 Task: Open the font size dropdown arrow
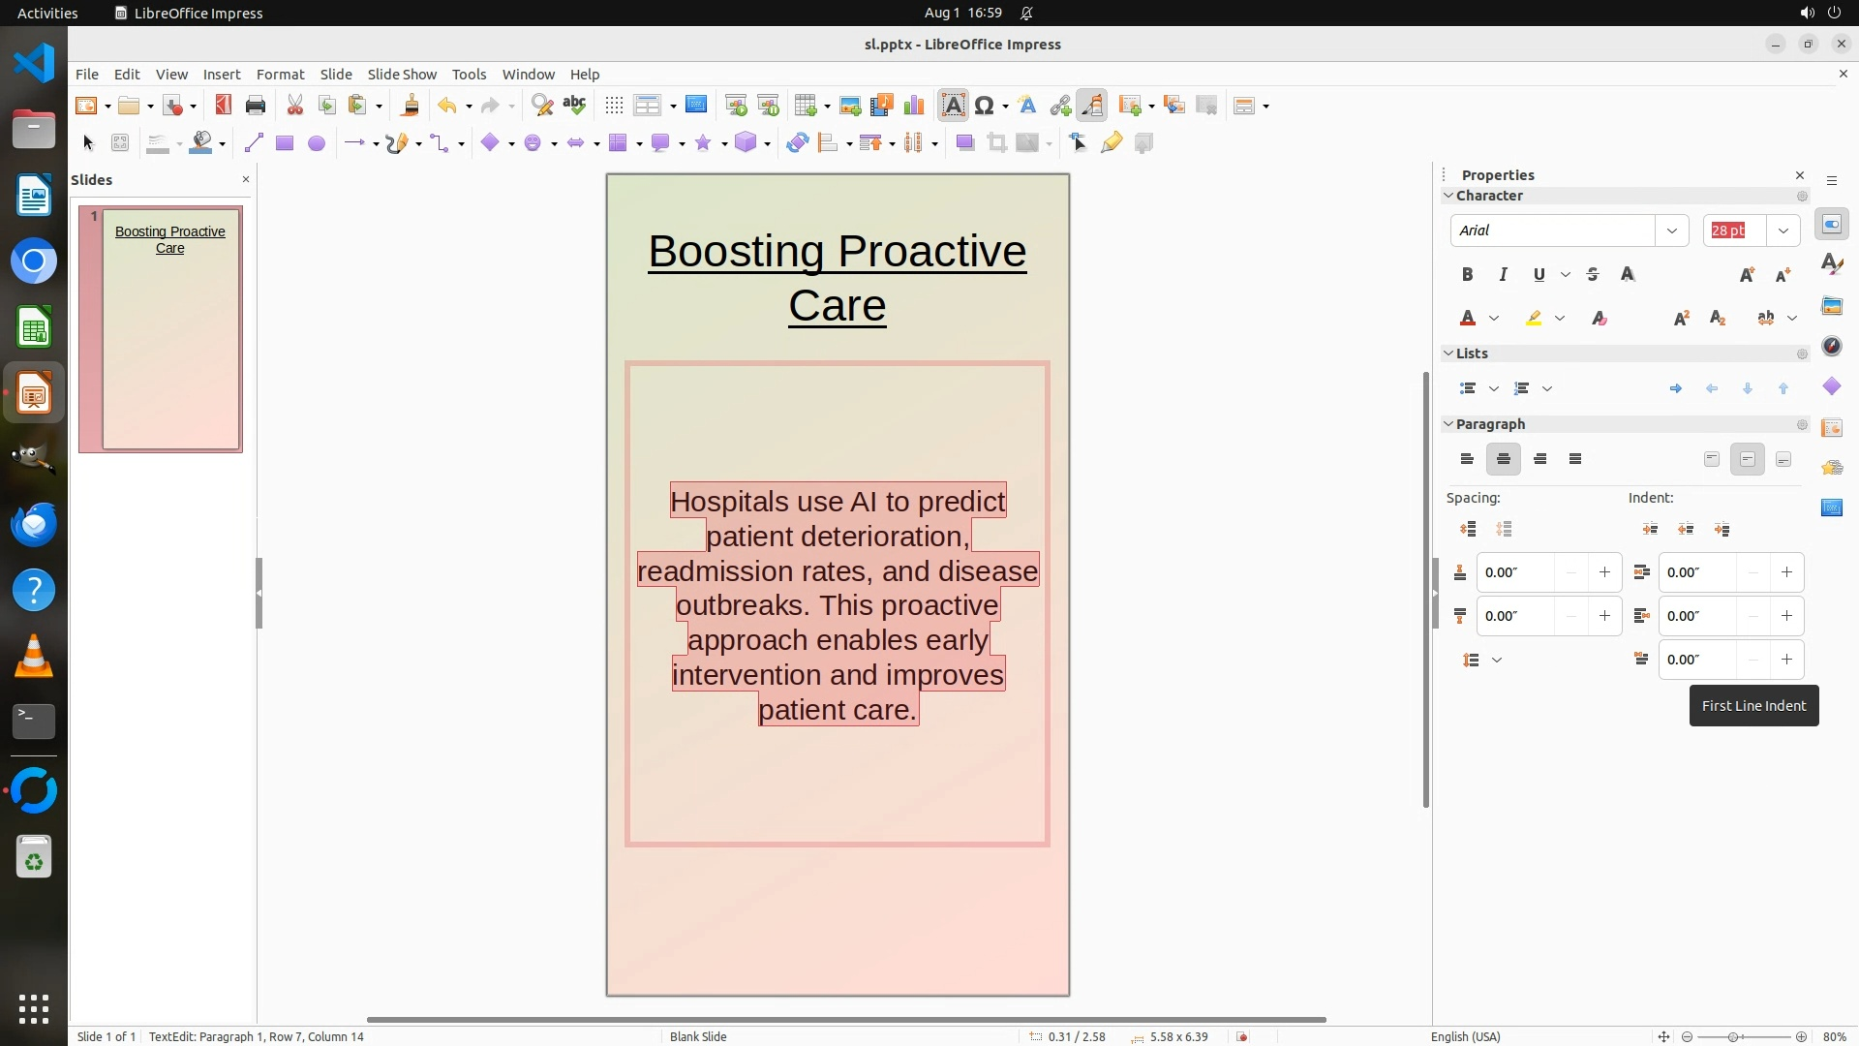pos(1783,231)
